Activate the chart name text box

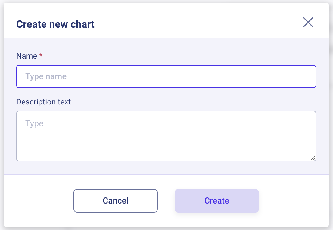[x=166, y=76]
